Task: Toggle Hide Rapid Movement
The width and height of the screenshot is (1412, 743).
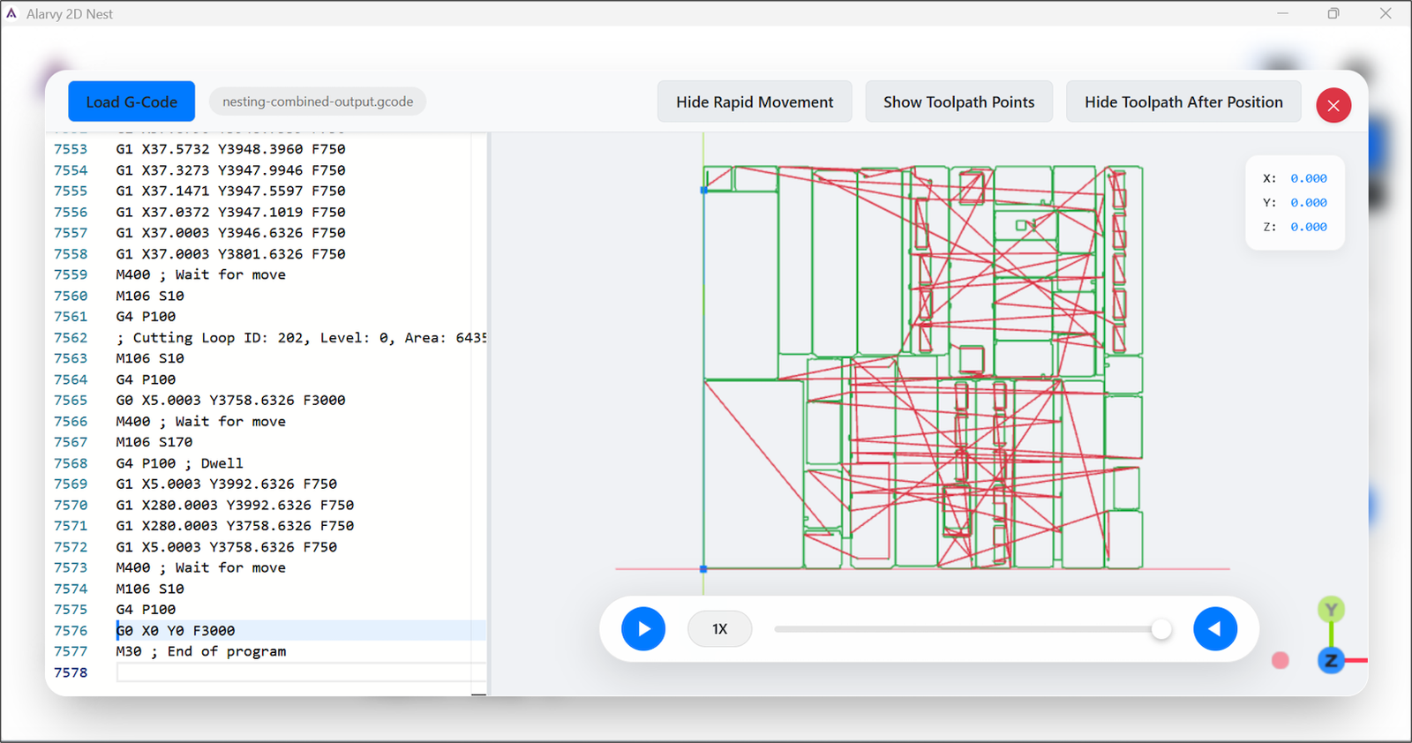Action: pos(755,101)
